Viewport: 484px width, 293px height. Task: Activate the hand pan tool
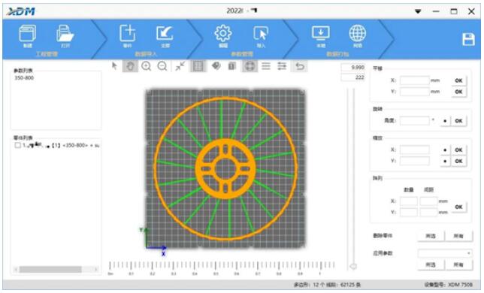pos(130,66)
